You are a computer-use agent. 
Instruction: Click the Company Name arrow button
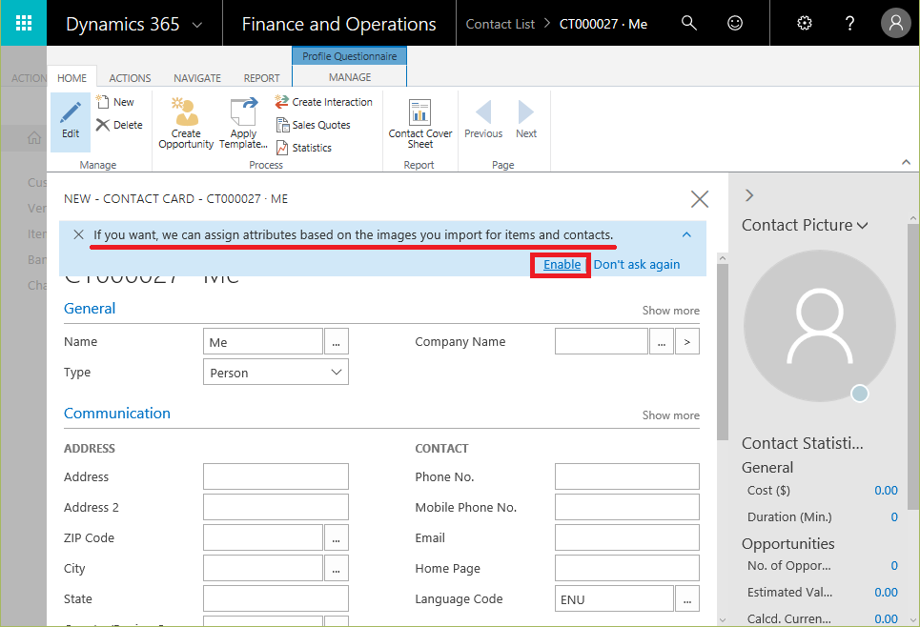(x=687, y=342)
